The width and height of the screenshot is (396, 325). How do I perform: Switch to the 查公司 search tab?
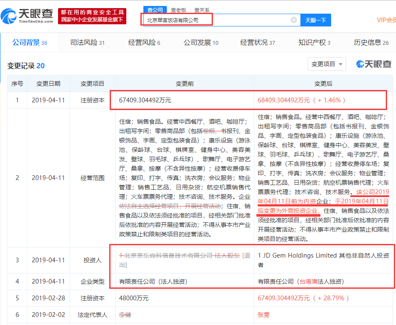(x=155, y=10)
